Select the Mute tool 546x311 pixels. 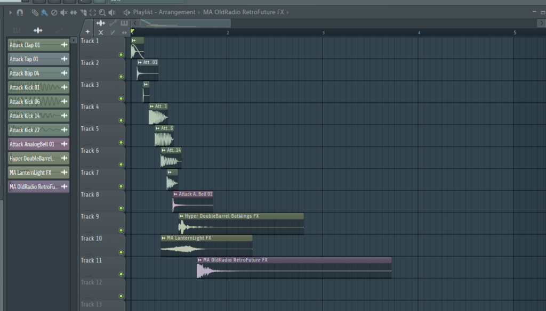64,13
